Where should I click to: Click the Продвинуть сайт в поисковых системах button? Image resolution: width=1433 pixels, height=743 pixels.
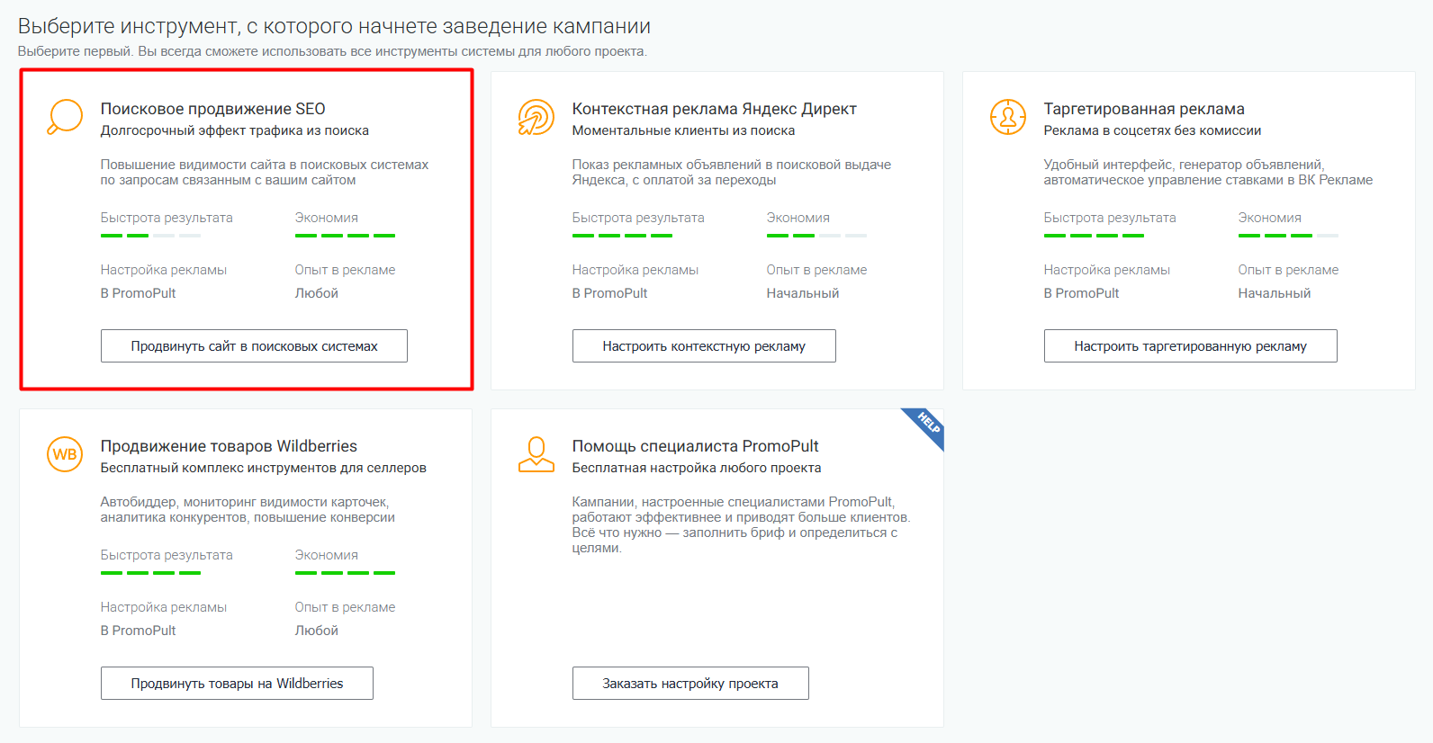(x=254, y=346)
